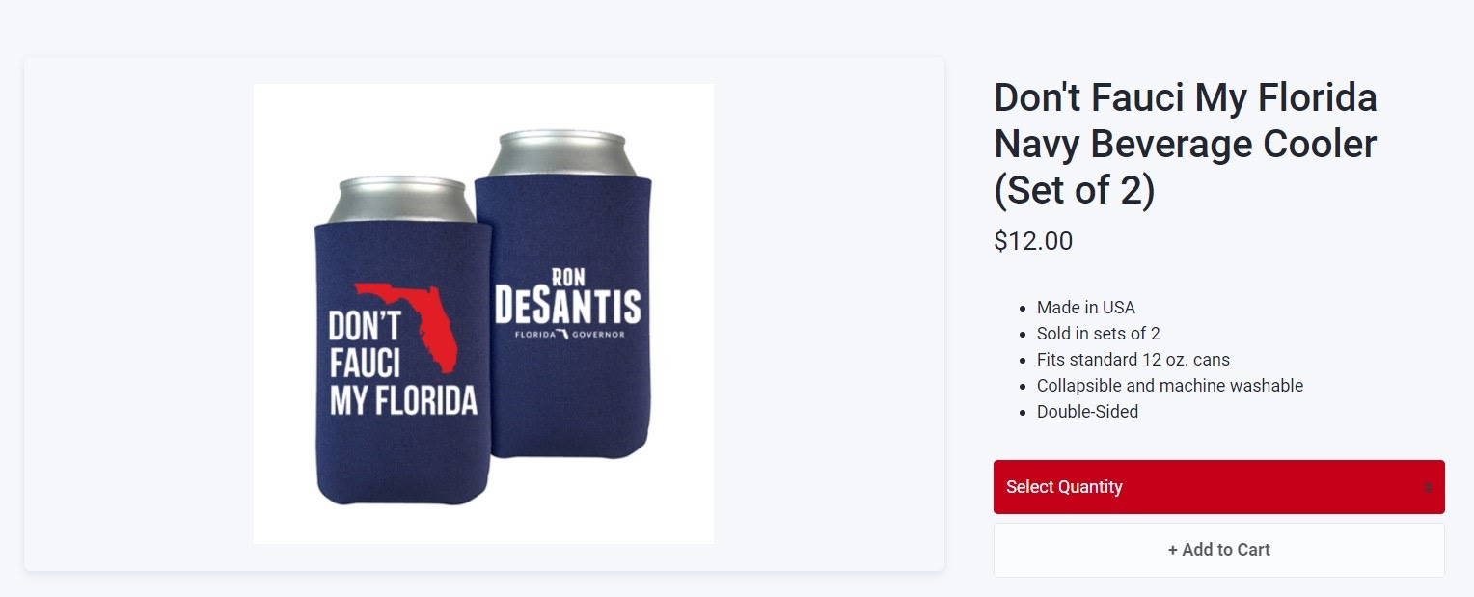Click the up-down arrows on the quantity selector
This screenshot has width=1474, height=597.
coord(1429,488)
